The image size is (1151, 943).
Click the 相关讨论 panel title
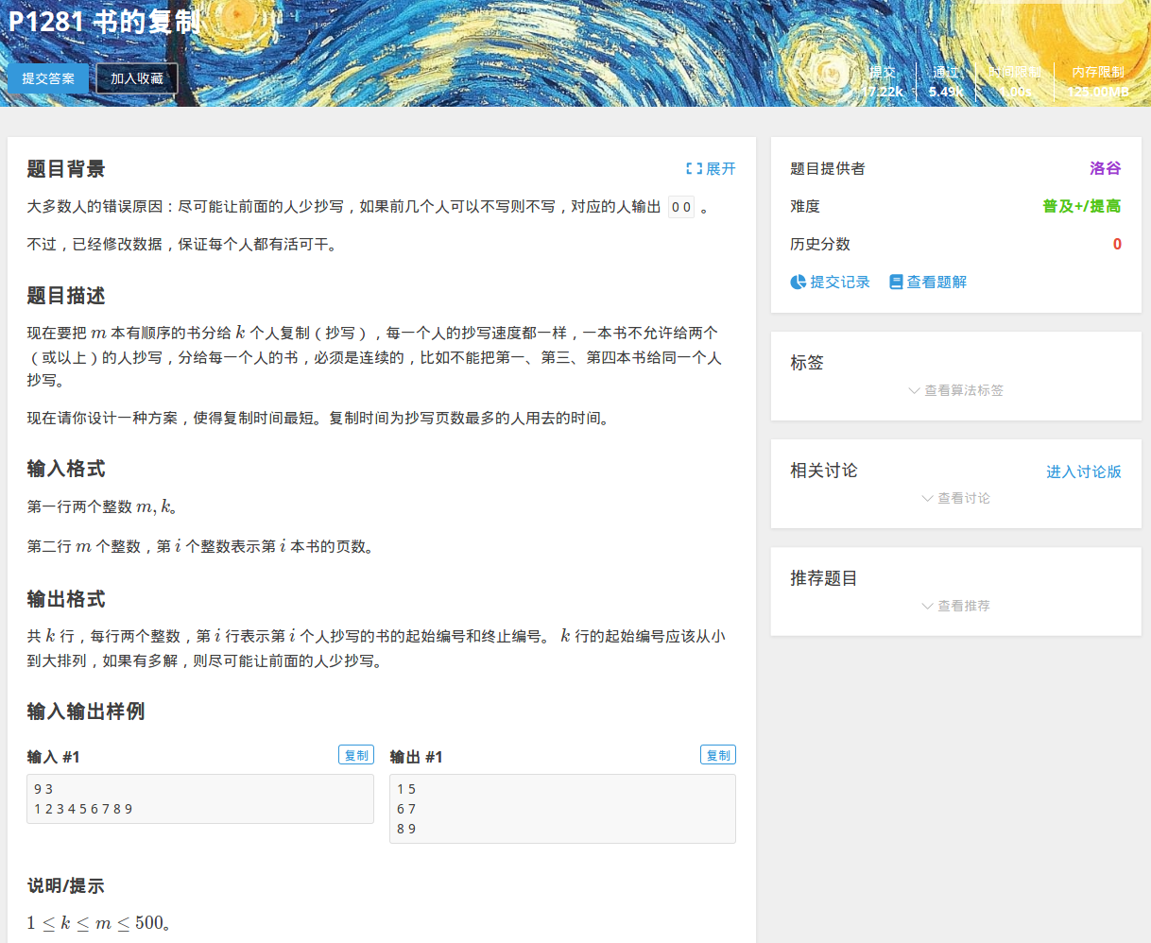824,471
